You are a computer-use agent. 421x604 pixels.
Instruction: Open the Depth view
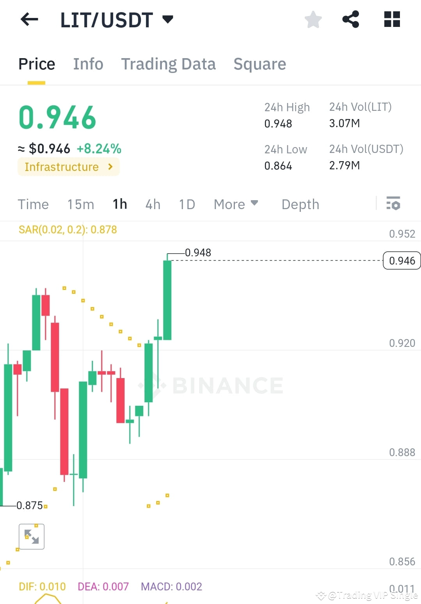(x=300, y=204)
